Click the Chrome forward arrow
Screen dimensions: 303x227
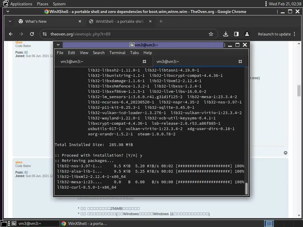tap(21, 34)
